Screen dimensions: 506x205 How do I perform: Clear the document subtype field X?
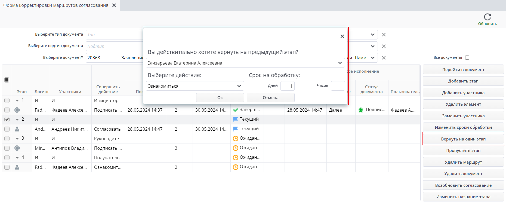click(384, 46)
